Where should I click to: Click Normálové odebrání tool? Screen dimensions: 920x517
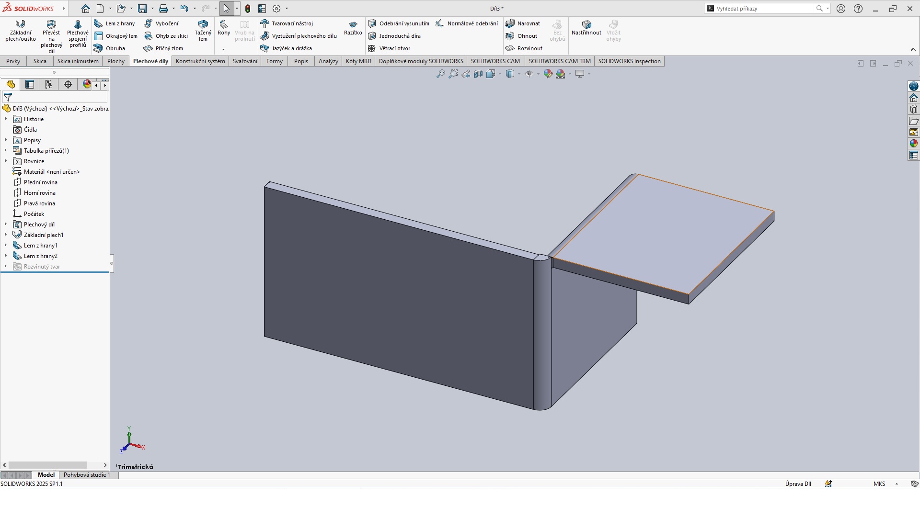[467, 23]
